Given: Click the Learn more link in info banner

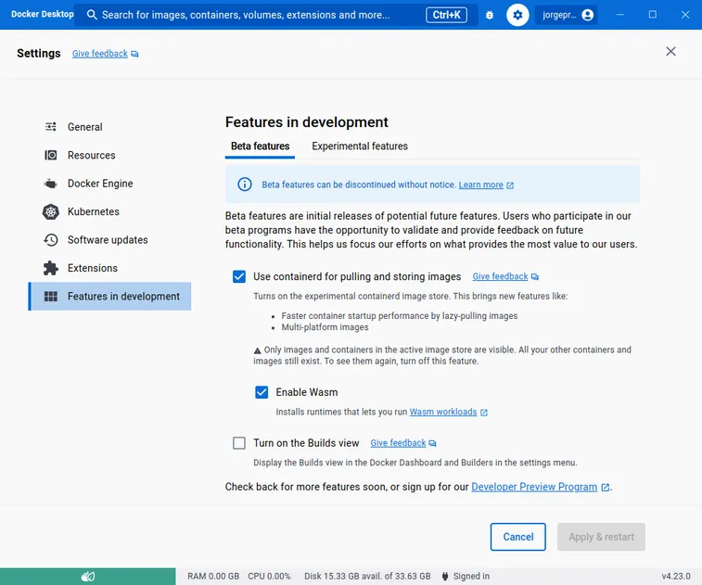Looking at the screenshot, I should (x=480, y=184).
